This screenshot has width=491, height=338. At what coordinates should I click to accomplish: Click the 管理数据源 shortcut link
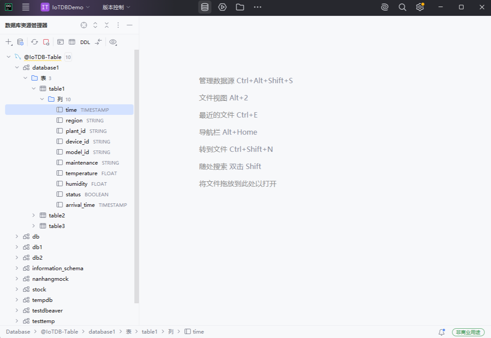pos(245,81)
